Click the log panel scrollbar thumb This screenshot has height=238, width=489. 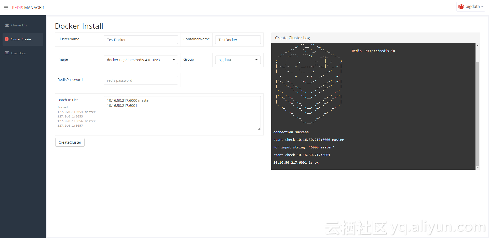(478, 113)
